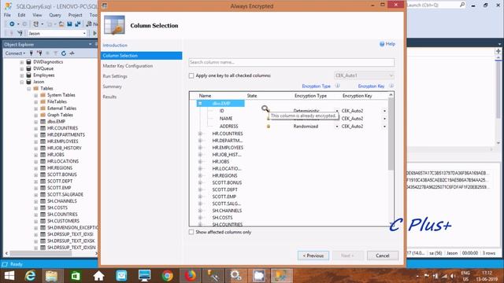The width and height of the screenshot is (504, 283).
Task: Open the View menu
Action: (x=37, y=15)
